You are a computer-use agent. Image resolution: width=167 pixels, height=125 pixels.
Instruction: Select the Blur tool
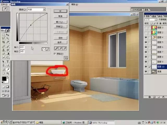(x=3, y=57)
